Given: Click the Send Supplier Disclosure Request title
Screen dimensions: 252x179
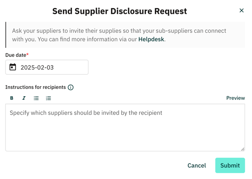Looking at the screenshot, I should [120, 11].
